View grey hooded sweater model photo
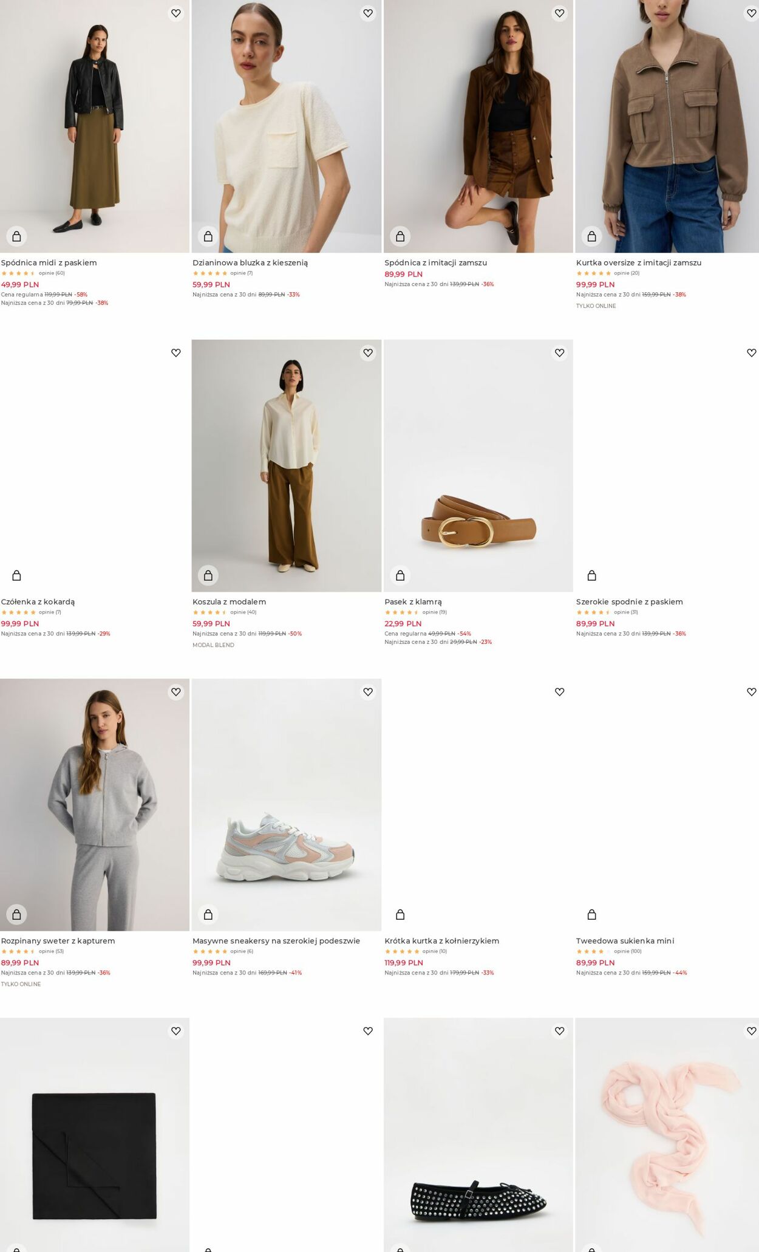Viewport: 759px width, 1252px height. coord(95,805)
